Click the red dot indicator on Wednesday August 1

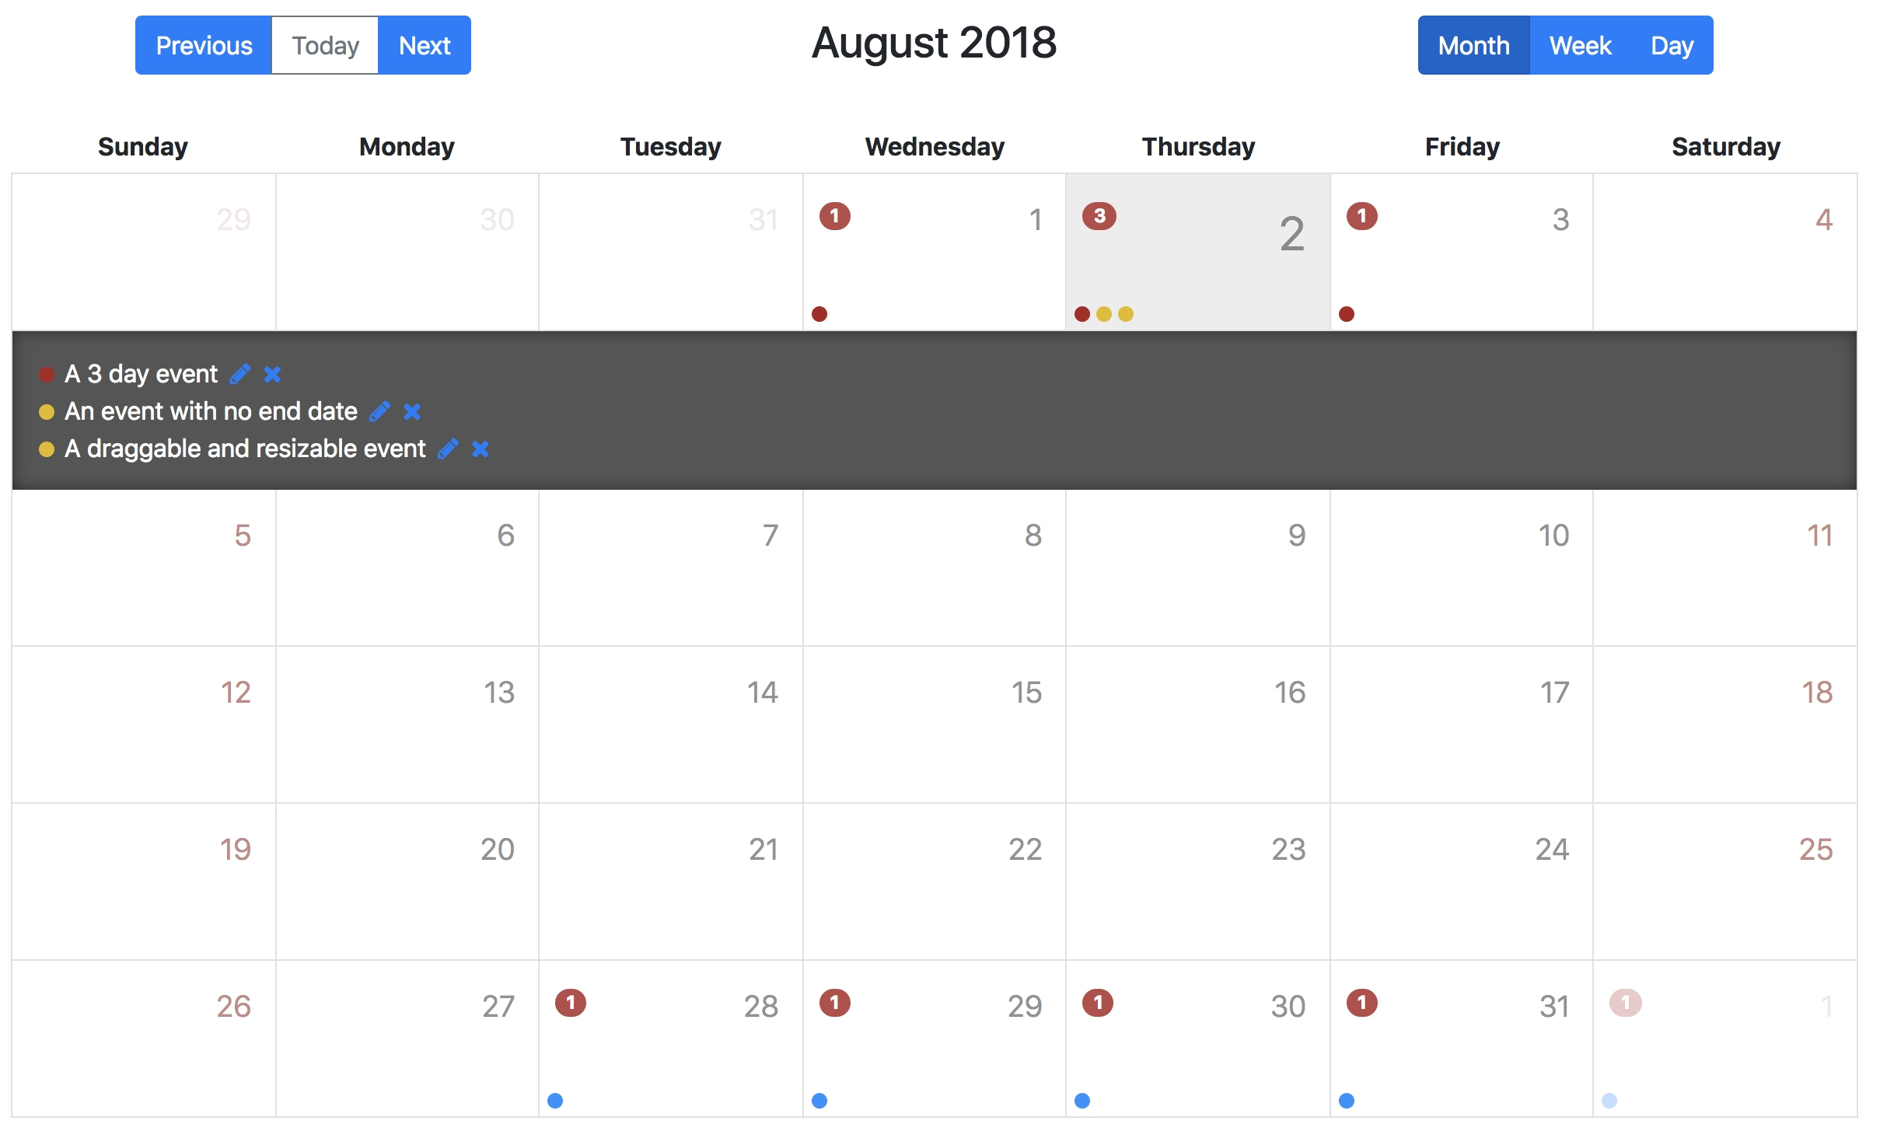(819, 312)
